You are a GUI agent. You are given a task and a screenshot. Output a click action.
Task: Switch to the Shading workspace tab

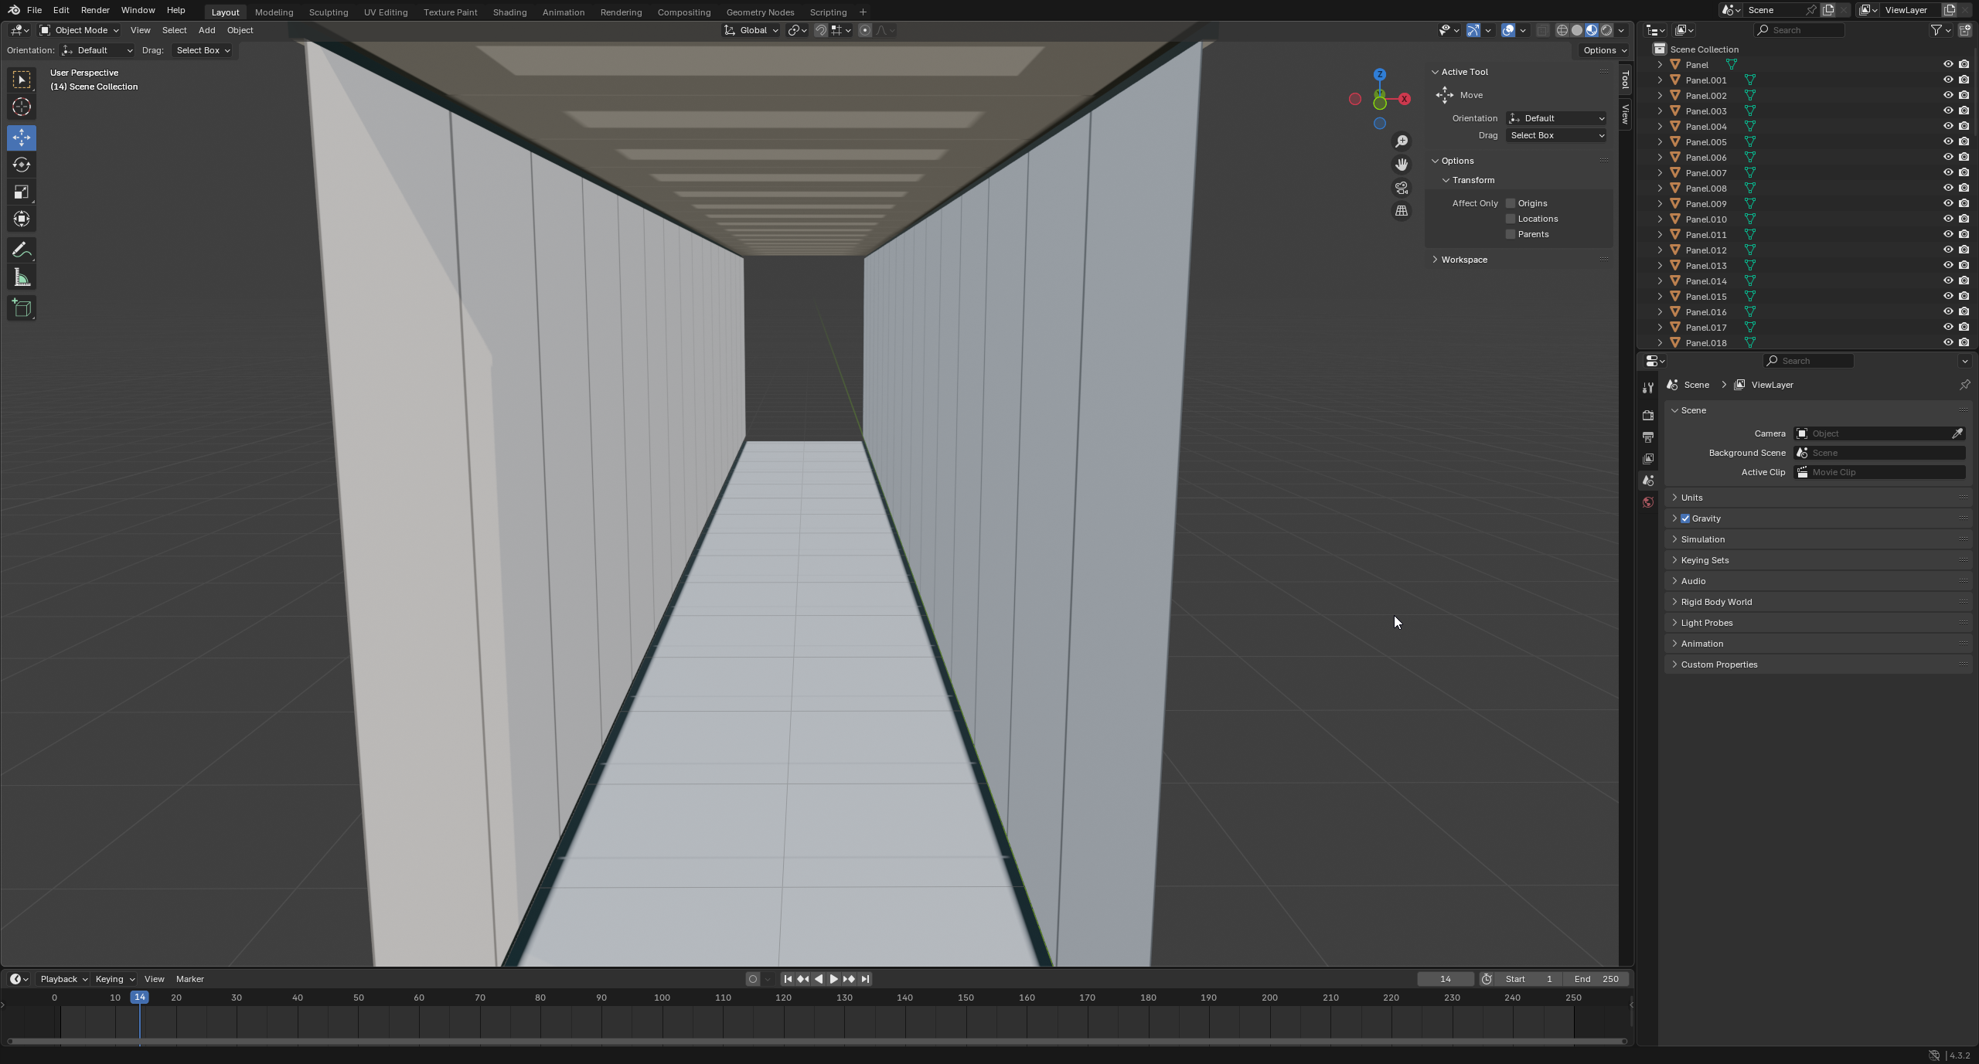coord(509,12)
